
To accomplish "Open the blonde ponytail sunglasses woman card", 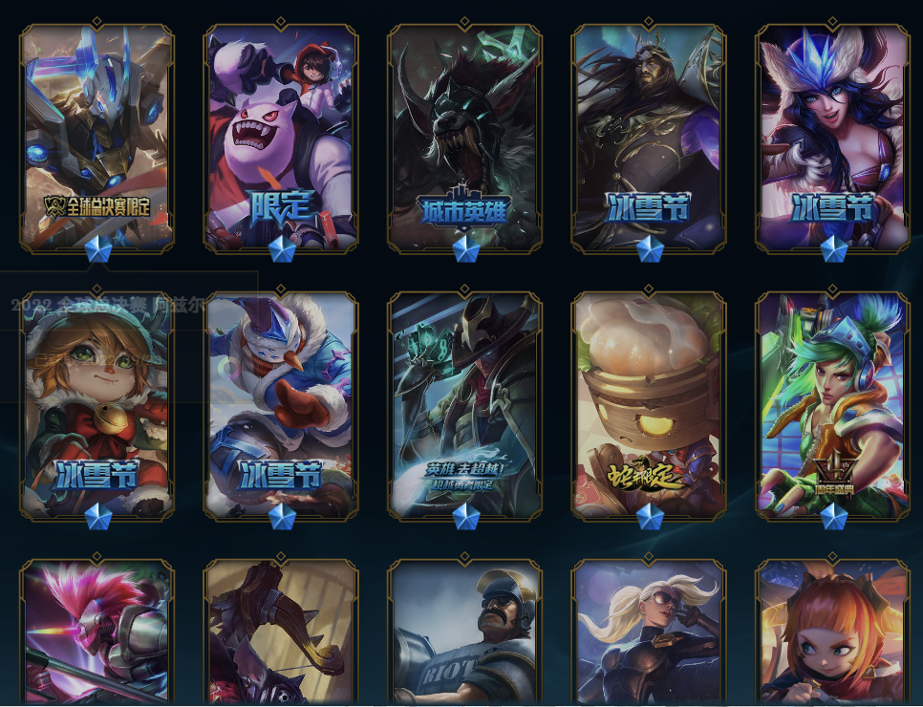I will [648, 632].
